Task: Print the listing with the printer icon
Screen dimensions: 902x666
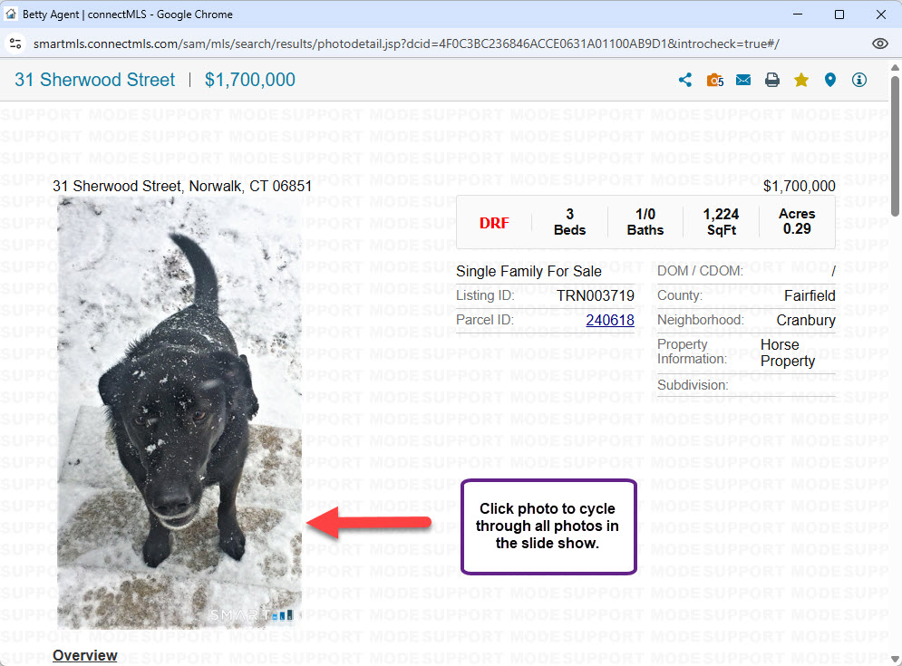Action: 772,80
